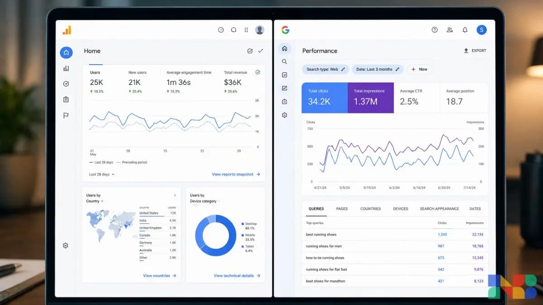This screenshot has width=543, height=305.
Task: Open Home in the Analytics sidebar
Action: coord(66,52)
